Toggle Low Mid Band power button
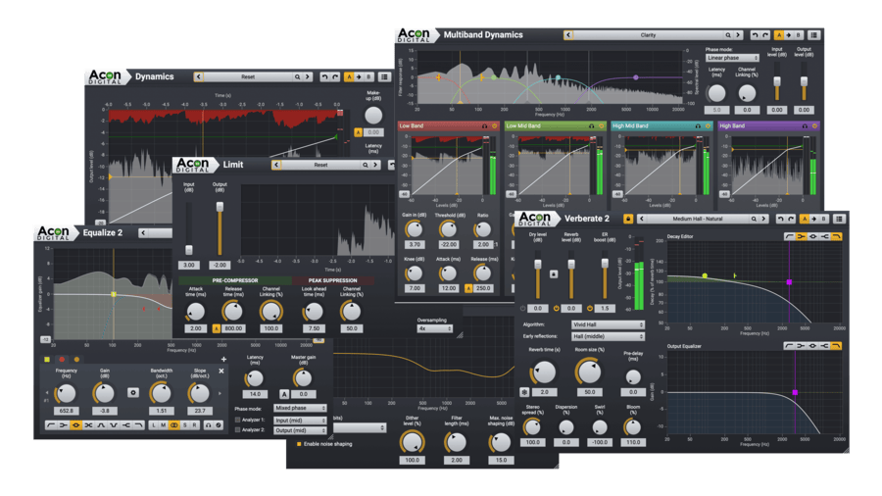The image size is (882, 496). point(602,126)
